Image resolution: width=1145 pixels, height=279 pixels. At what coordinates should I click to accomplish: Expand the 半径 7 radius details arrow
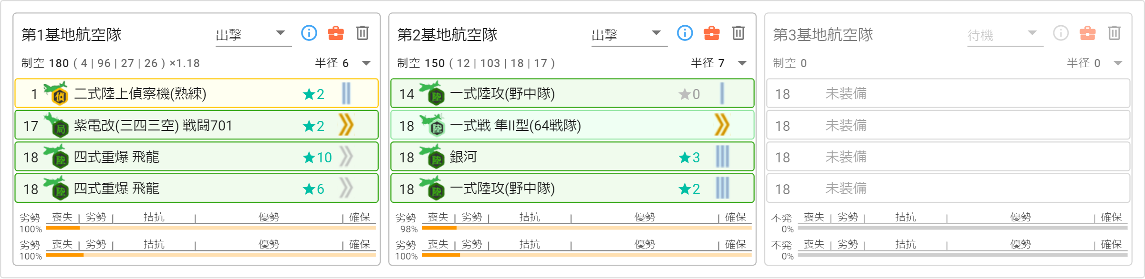(742, 63)
